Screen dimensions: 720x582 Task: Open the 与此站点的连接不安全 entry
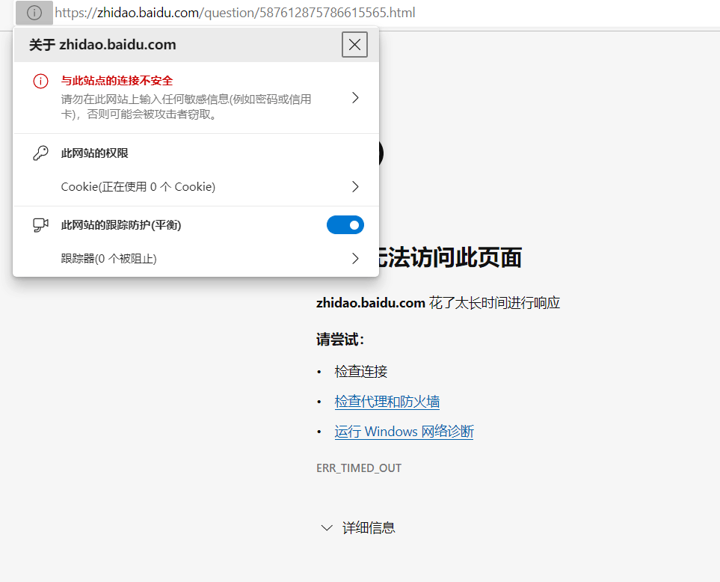[196, 97]
